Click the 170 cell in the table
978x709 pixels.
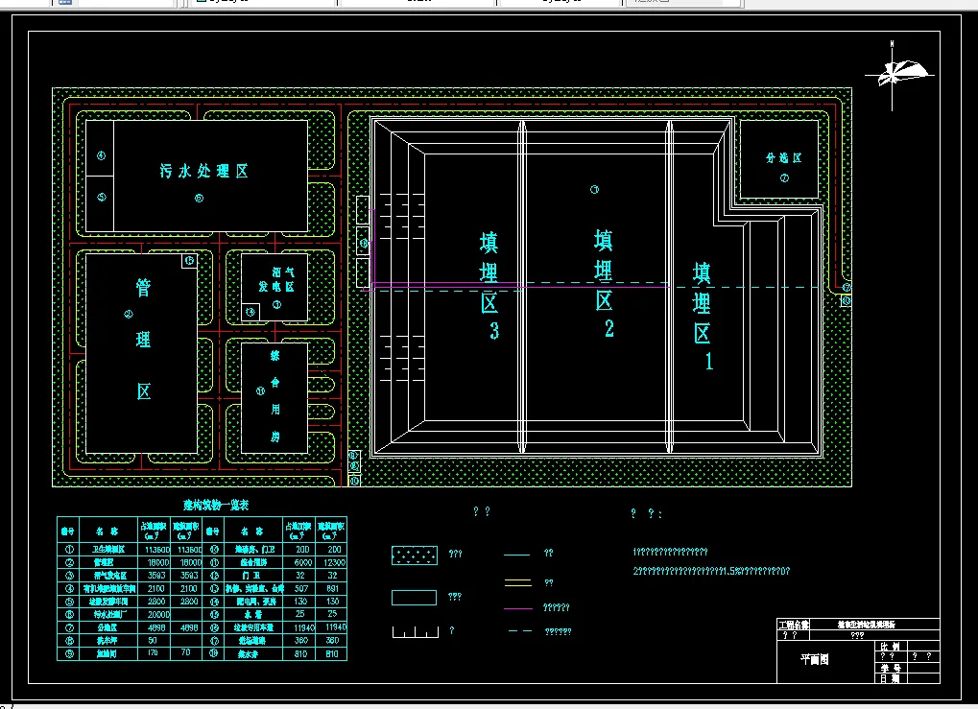155,653
